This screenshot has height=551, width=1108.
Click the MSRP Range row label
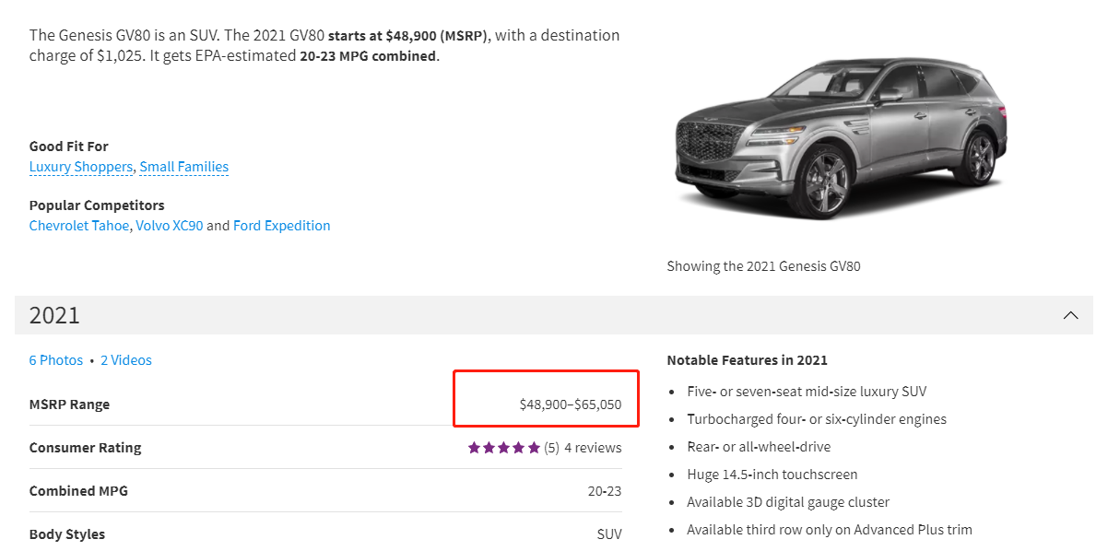[x=69, y=404]
